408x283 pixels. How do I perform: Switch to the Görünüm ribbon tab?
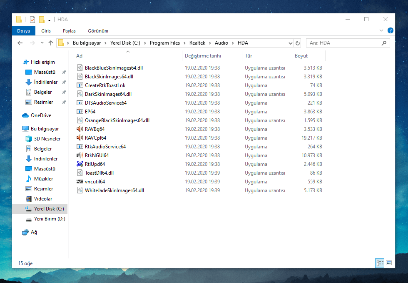(x=98, y=31)
